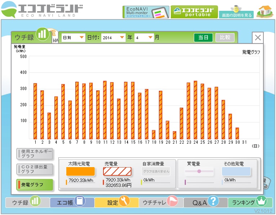276x215 pixels.
Task: Click the green bar chart icon on ウチ録 tab
Action: tap(35, 201)
